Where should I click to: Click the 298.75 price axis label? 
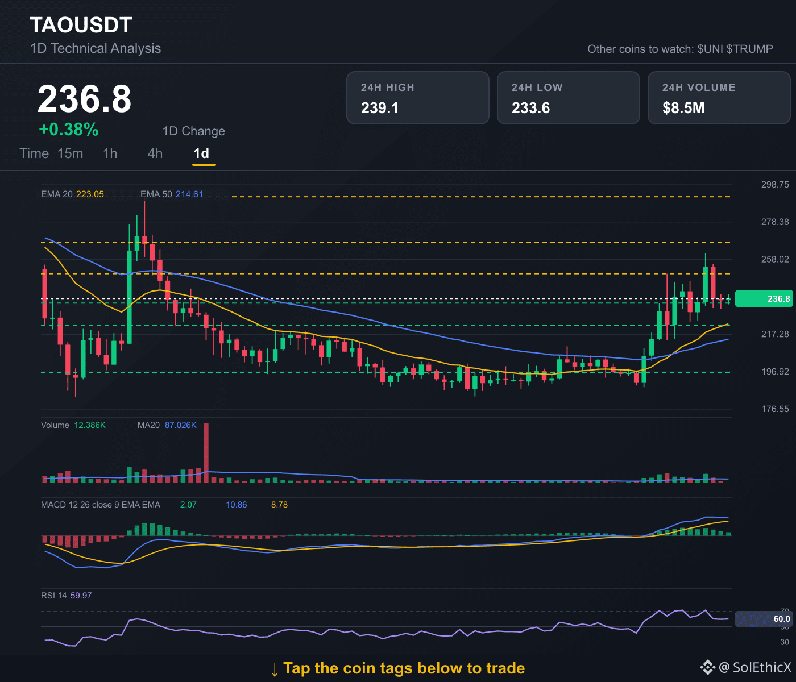pyautogui.click(x=775, y=184)
